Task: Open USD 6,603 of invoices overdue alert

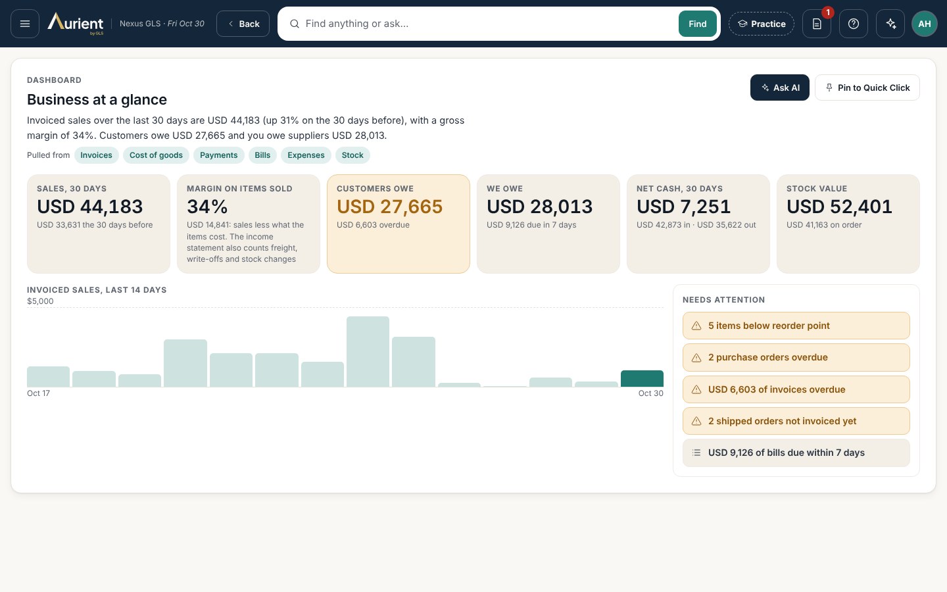Action: click(796, 389)
